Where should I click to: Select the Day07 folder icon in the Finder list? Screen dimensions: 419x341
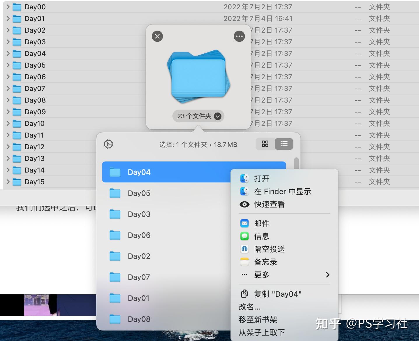pos(17,89)
